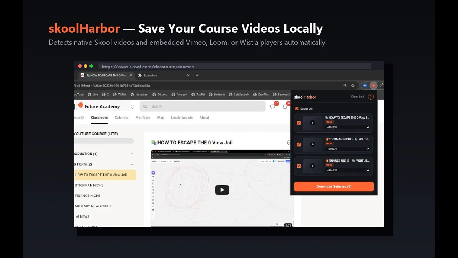Click Download Selected (3) button
The image size is (458, 258).
334,186
